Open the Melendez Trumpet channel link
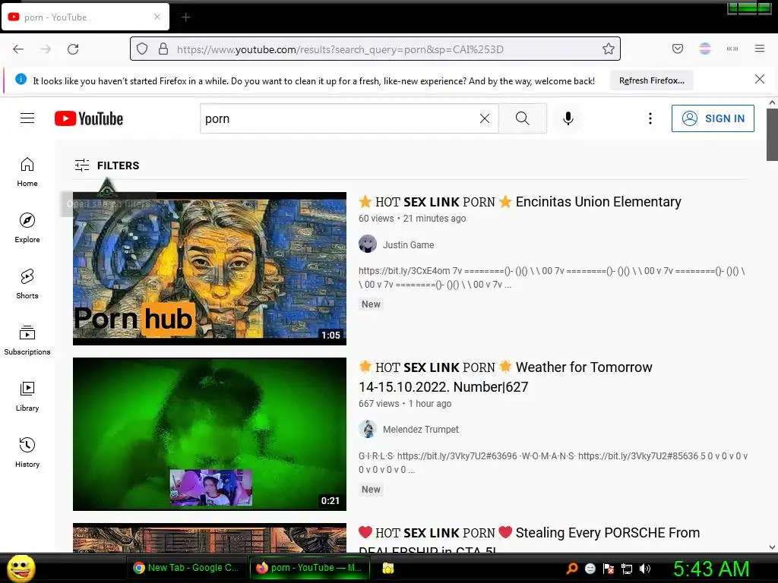This screenshot has width=778, height=583. tap(420, 430)
